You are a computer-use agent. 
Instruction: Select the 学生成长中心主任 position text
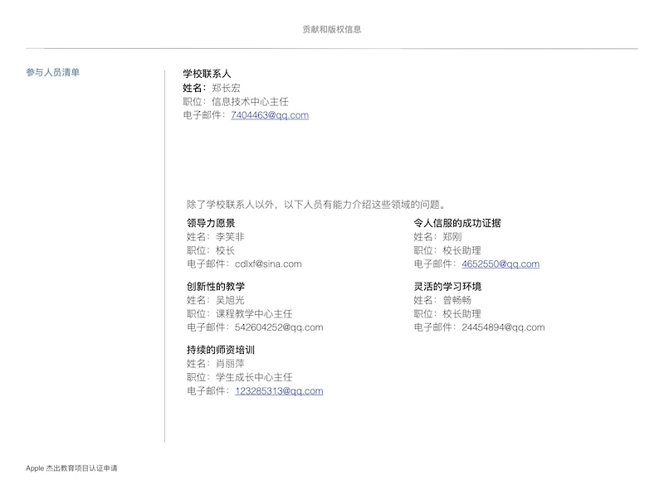[x=254, y=377]
